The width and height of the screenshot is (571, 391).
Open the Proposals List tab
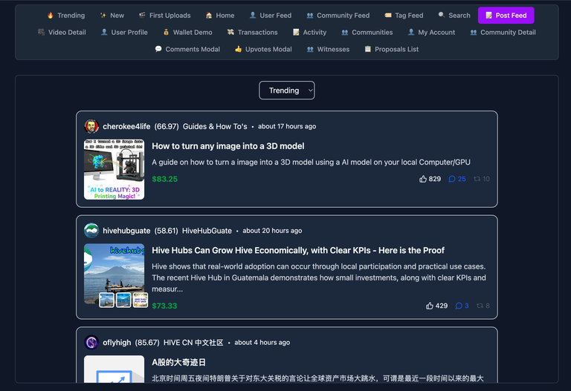click(392, 49)
